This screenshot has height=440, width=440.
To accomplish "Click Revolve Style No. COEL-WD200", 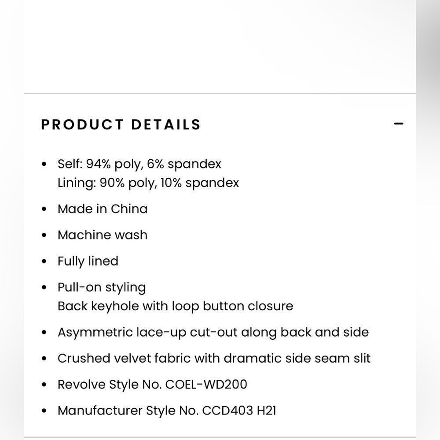I will (x=152, y=385).
